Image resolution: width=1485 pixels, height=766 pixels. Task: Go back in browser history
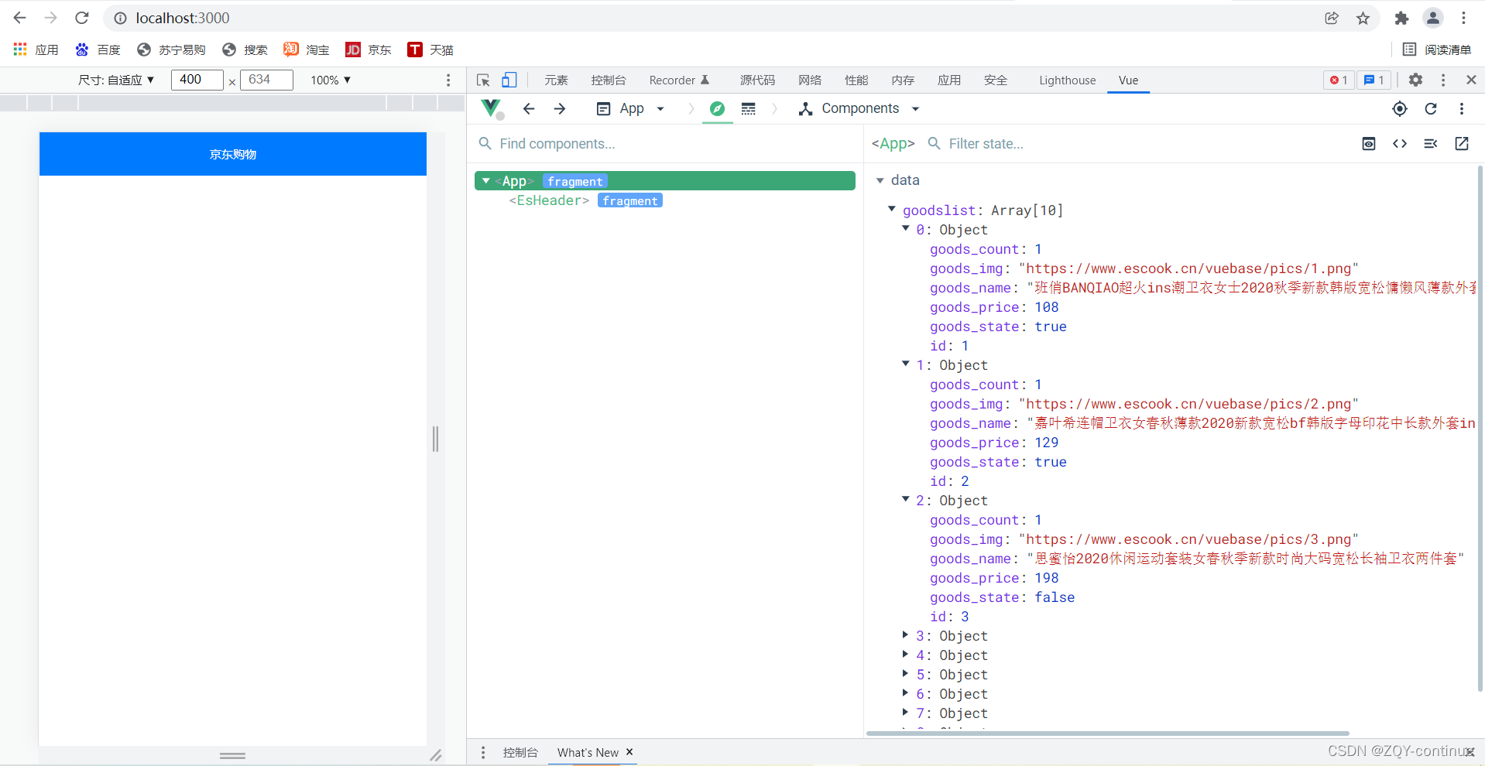coord(20,18)
